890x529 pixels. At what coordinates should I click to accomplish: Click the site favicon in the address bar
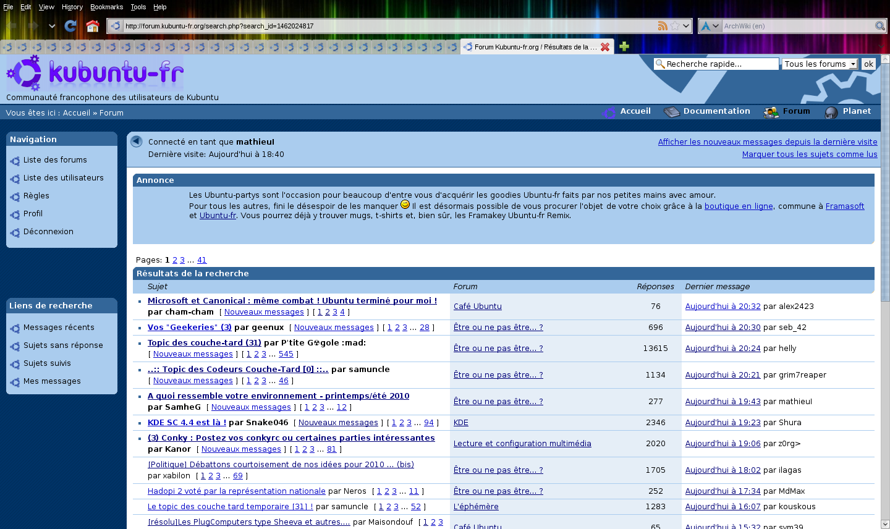pos(116,26)
